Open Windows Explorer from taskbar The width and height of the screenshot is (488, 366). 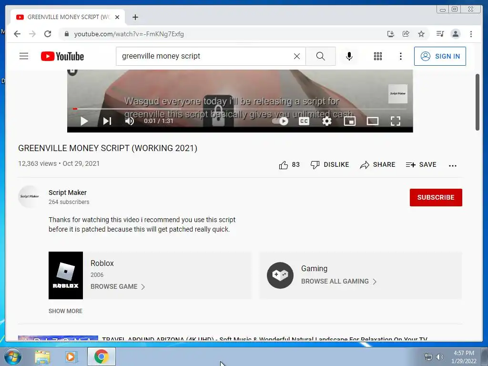[x=42, y=356]
